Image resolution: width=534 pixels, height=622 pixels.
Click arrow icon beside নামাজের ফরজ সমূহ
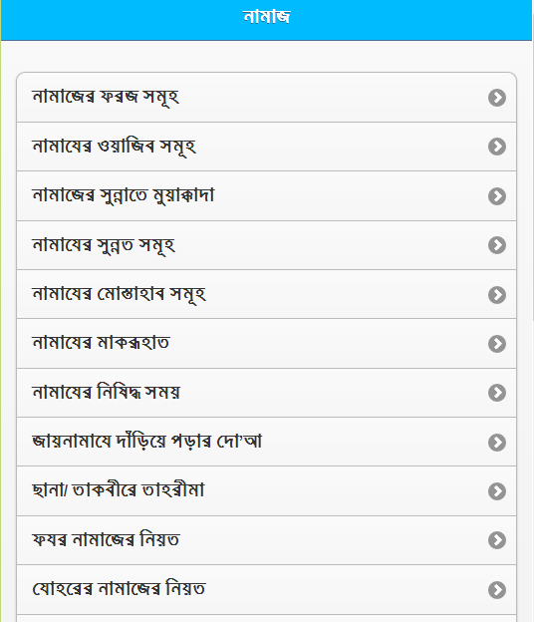point(497,98)
